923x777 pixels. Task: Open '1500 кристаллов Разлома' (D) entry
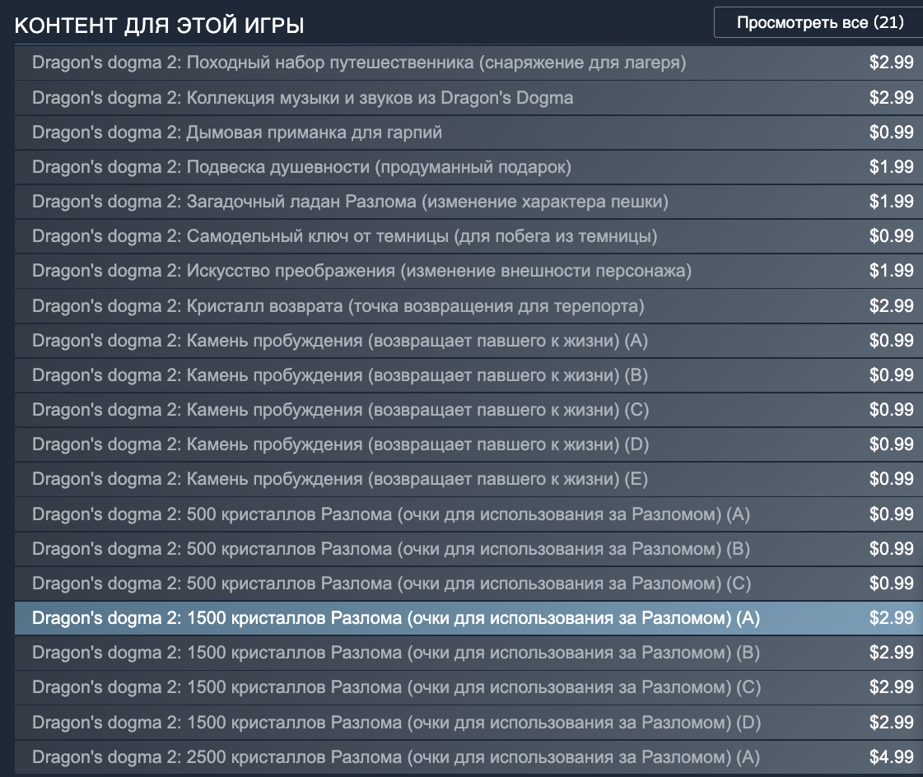click(468, 723)
